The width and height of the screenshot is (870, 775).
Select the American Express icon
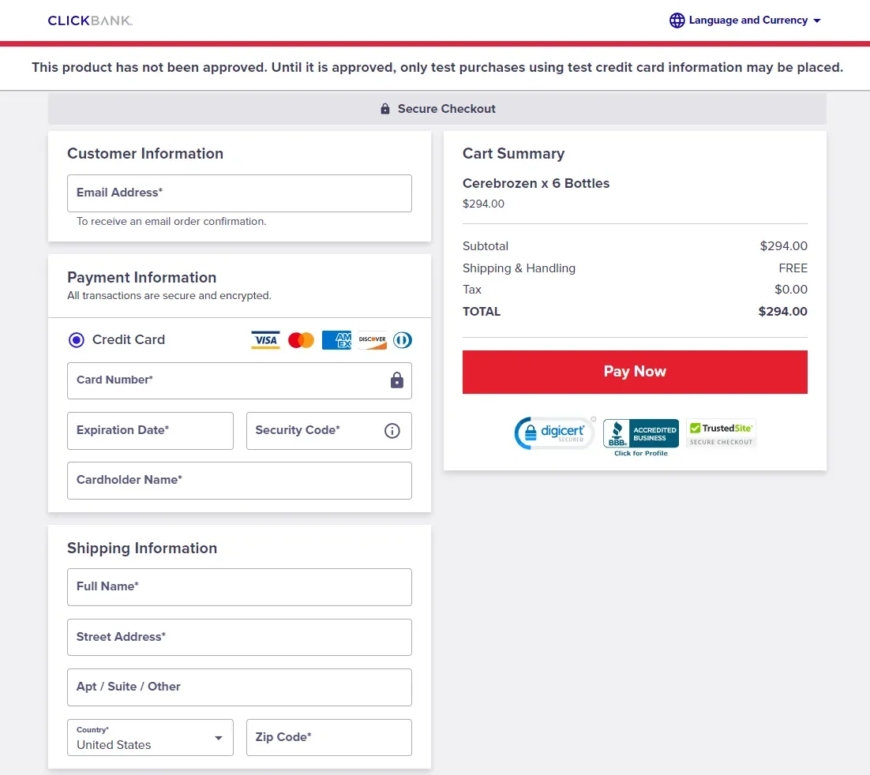336,339
